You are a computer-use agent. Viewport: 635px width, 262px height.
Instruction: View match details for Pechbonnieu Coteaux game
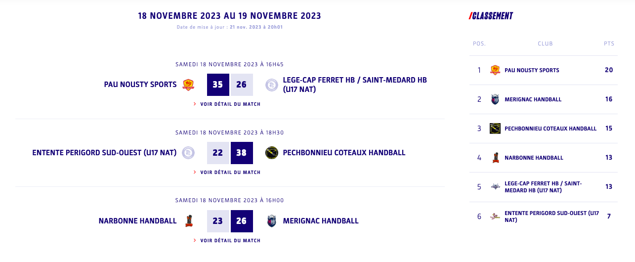coord(230,173)
